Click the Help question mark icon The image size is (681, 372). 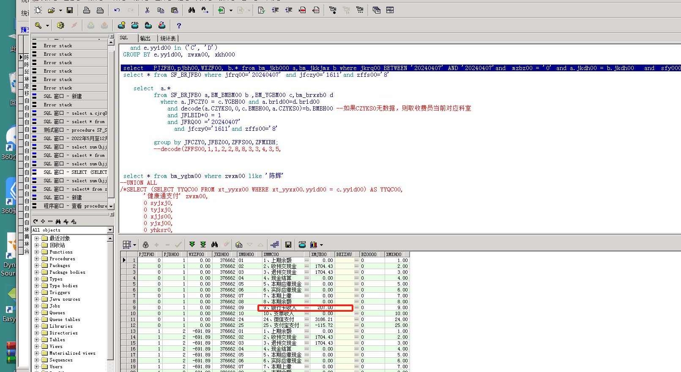point(179,26)
